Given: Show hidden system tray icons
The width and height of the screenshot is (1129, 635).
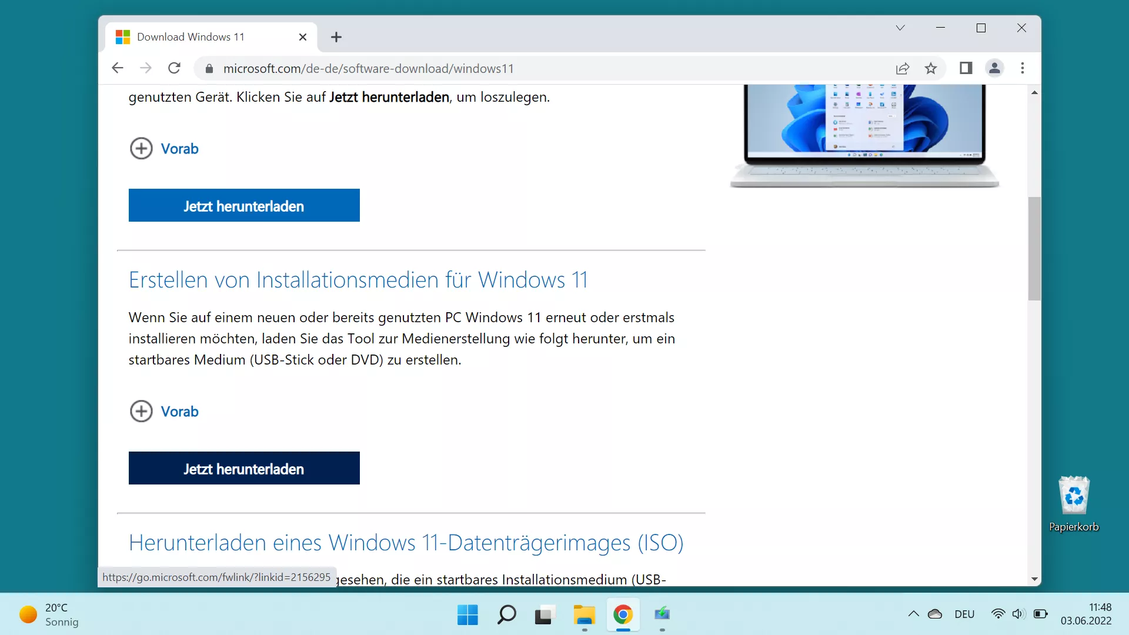Looking at the screenshot, I should coord(913,614).
